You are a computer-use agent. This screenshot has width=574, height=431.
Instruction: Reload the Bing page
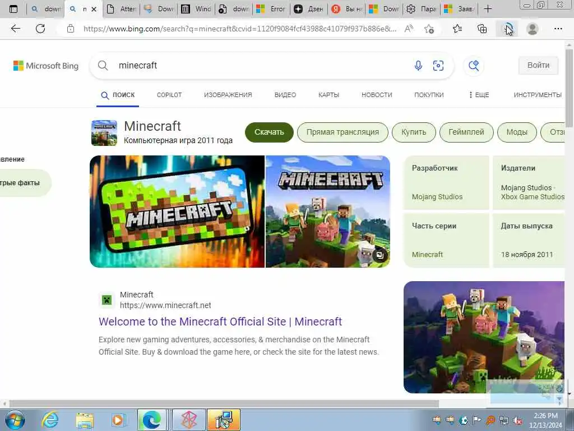[x=40, y=29]
